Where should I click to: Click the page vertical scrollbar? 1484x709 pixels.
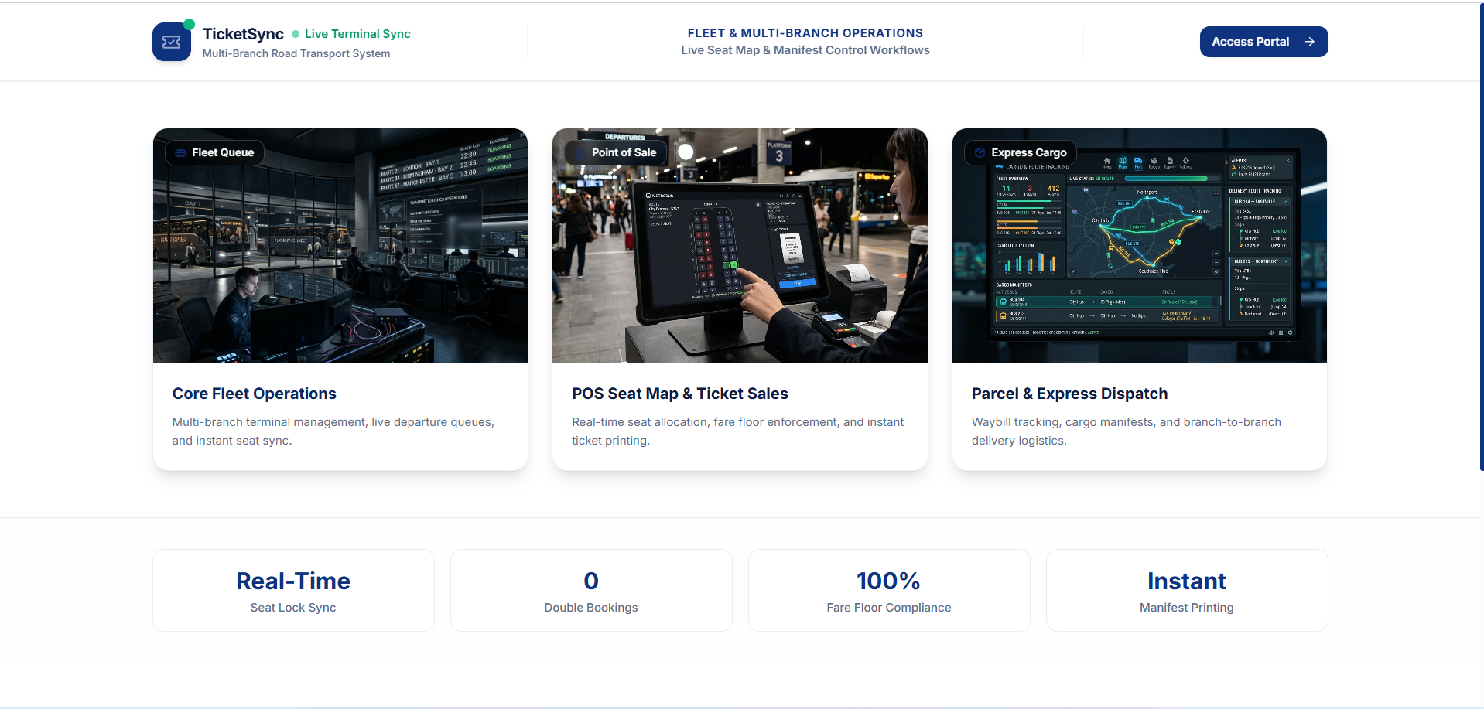coord(1481,237)
